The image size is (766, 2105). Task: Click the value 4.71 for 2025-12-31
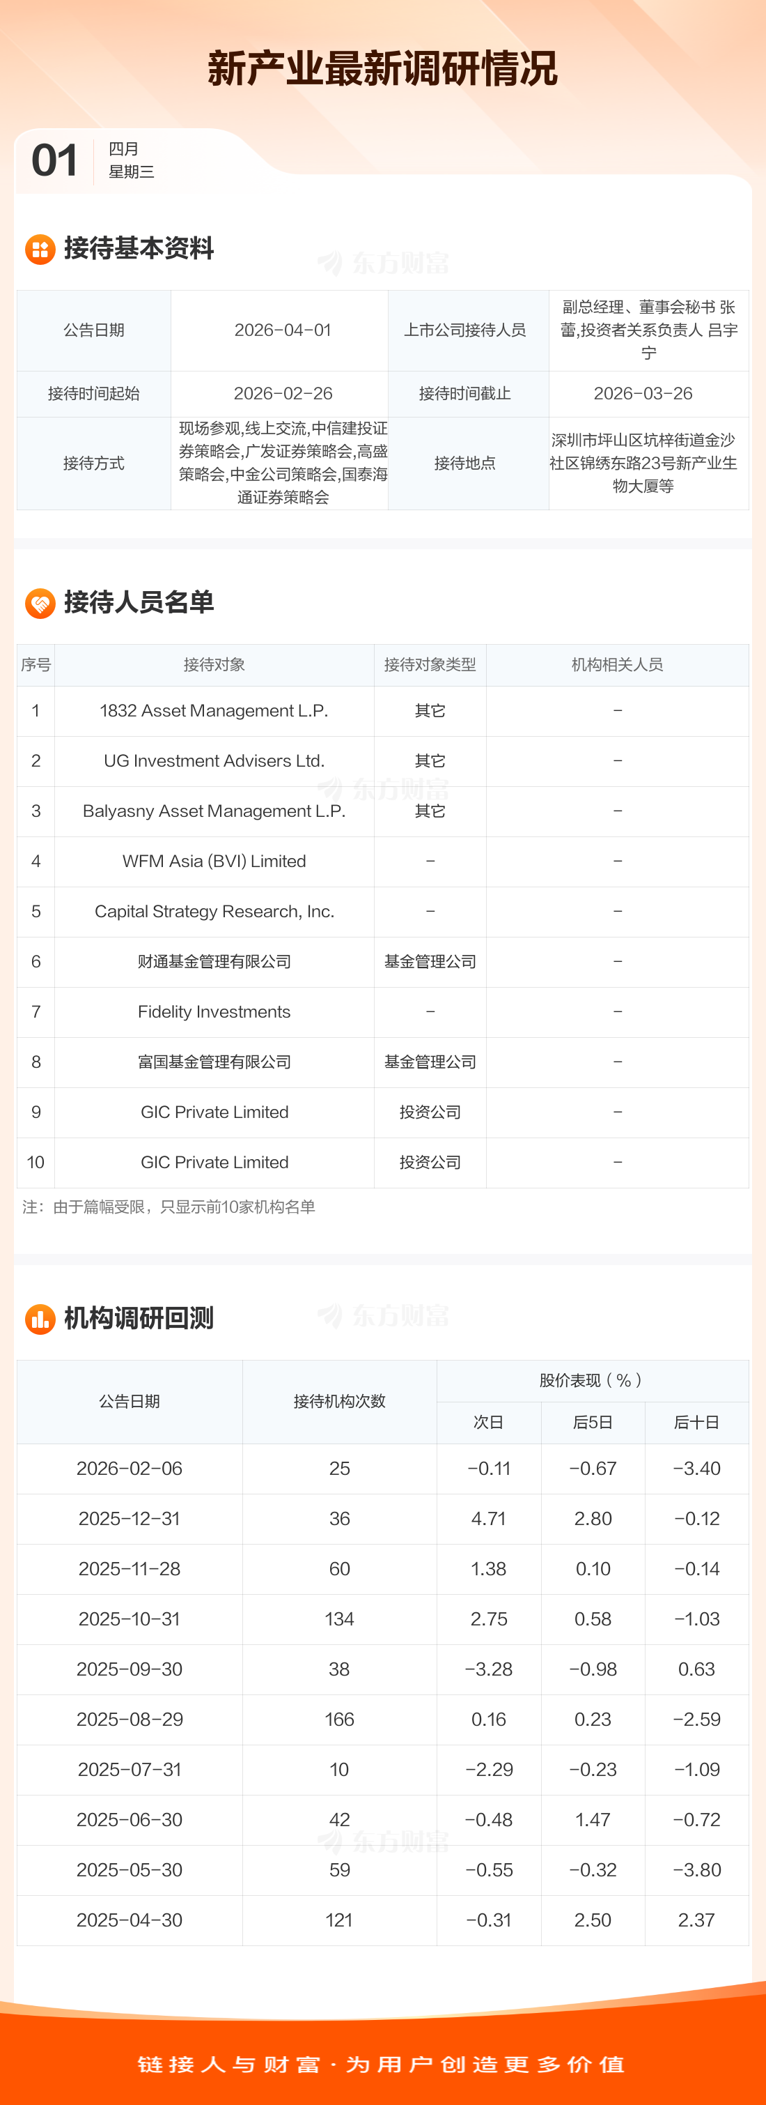click(488, 1519)
